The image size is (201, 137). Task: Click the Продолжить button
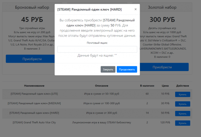tap(127, 69)
